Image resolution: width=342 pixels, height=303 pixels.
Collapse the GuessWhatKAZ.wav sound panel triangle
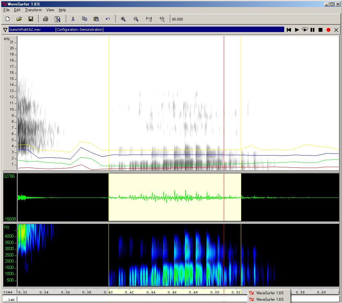coord(5,30)
